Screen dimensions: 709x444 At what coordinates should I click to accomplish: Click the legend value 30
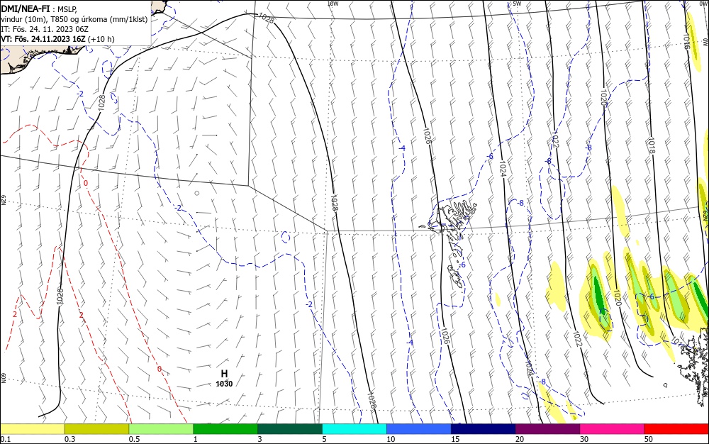[x=584, y=439]
